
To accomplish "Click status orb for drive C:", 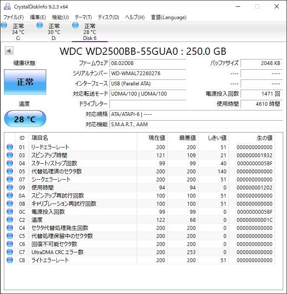I will [x=4, y=25].
